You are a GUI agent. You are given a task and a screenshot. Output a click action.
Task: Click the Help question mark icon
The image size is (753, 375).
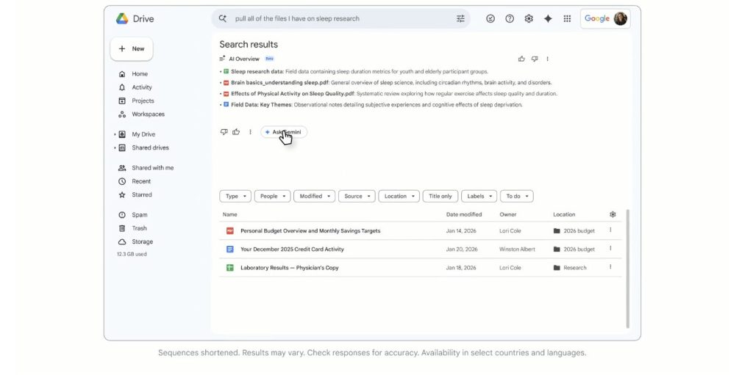pos(510,19)
